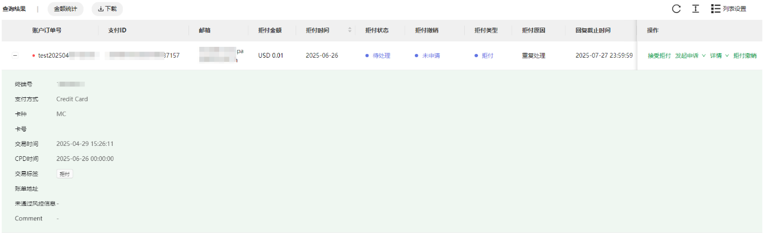Click the Credit Card payment method value
The image size is (764, 233).
coord(72,99)
